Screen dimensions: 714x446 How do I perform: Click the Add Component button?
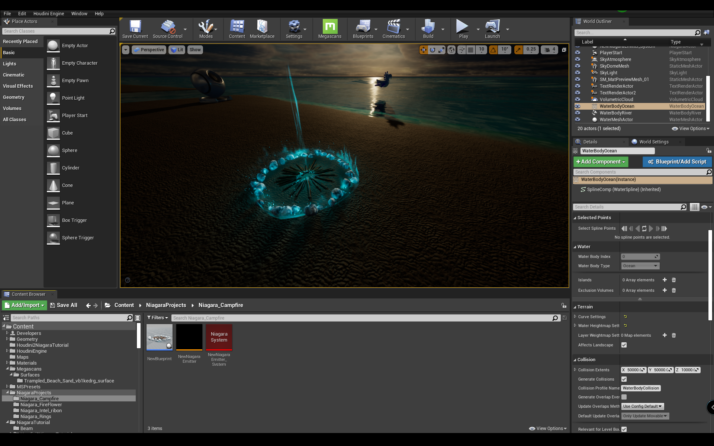(x=601, y=162)
